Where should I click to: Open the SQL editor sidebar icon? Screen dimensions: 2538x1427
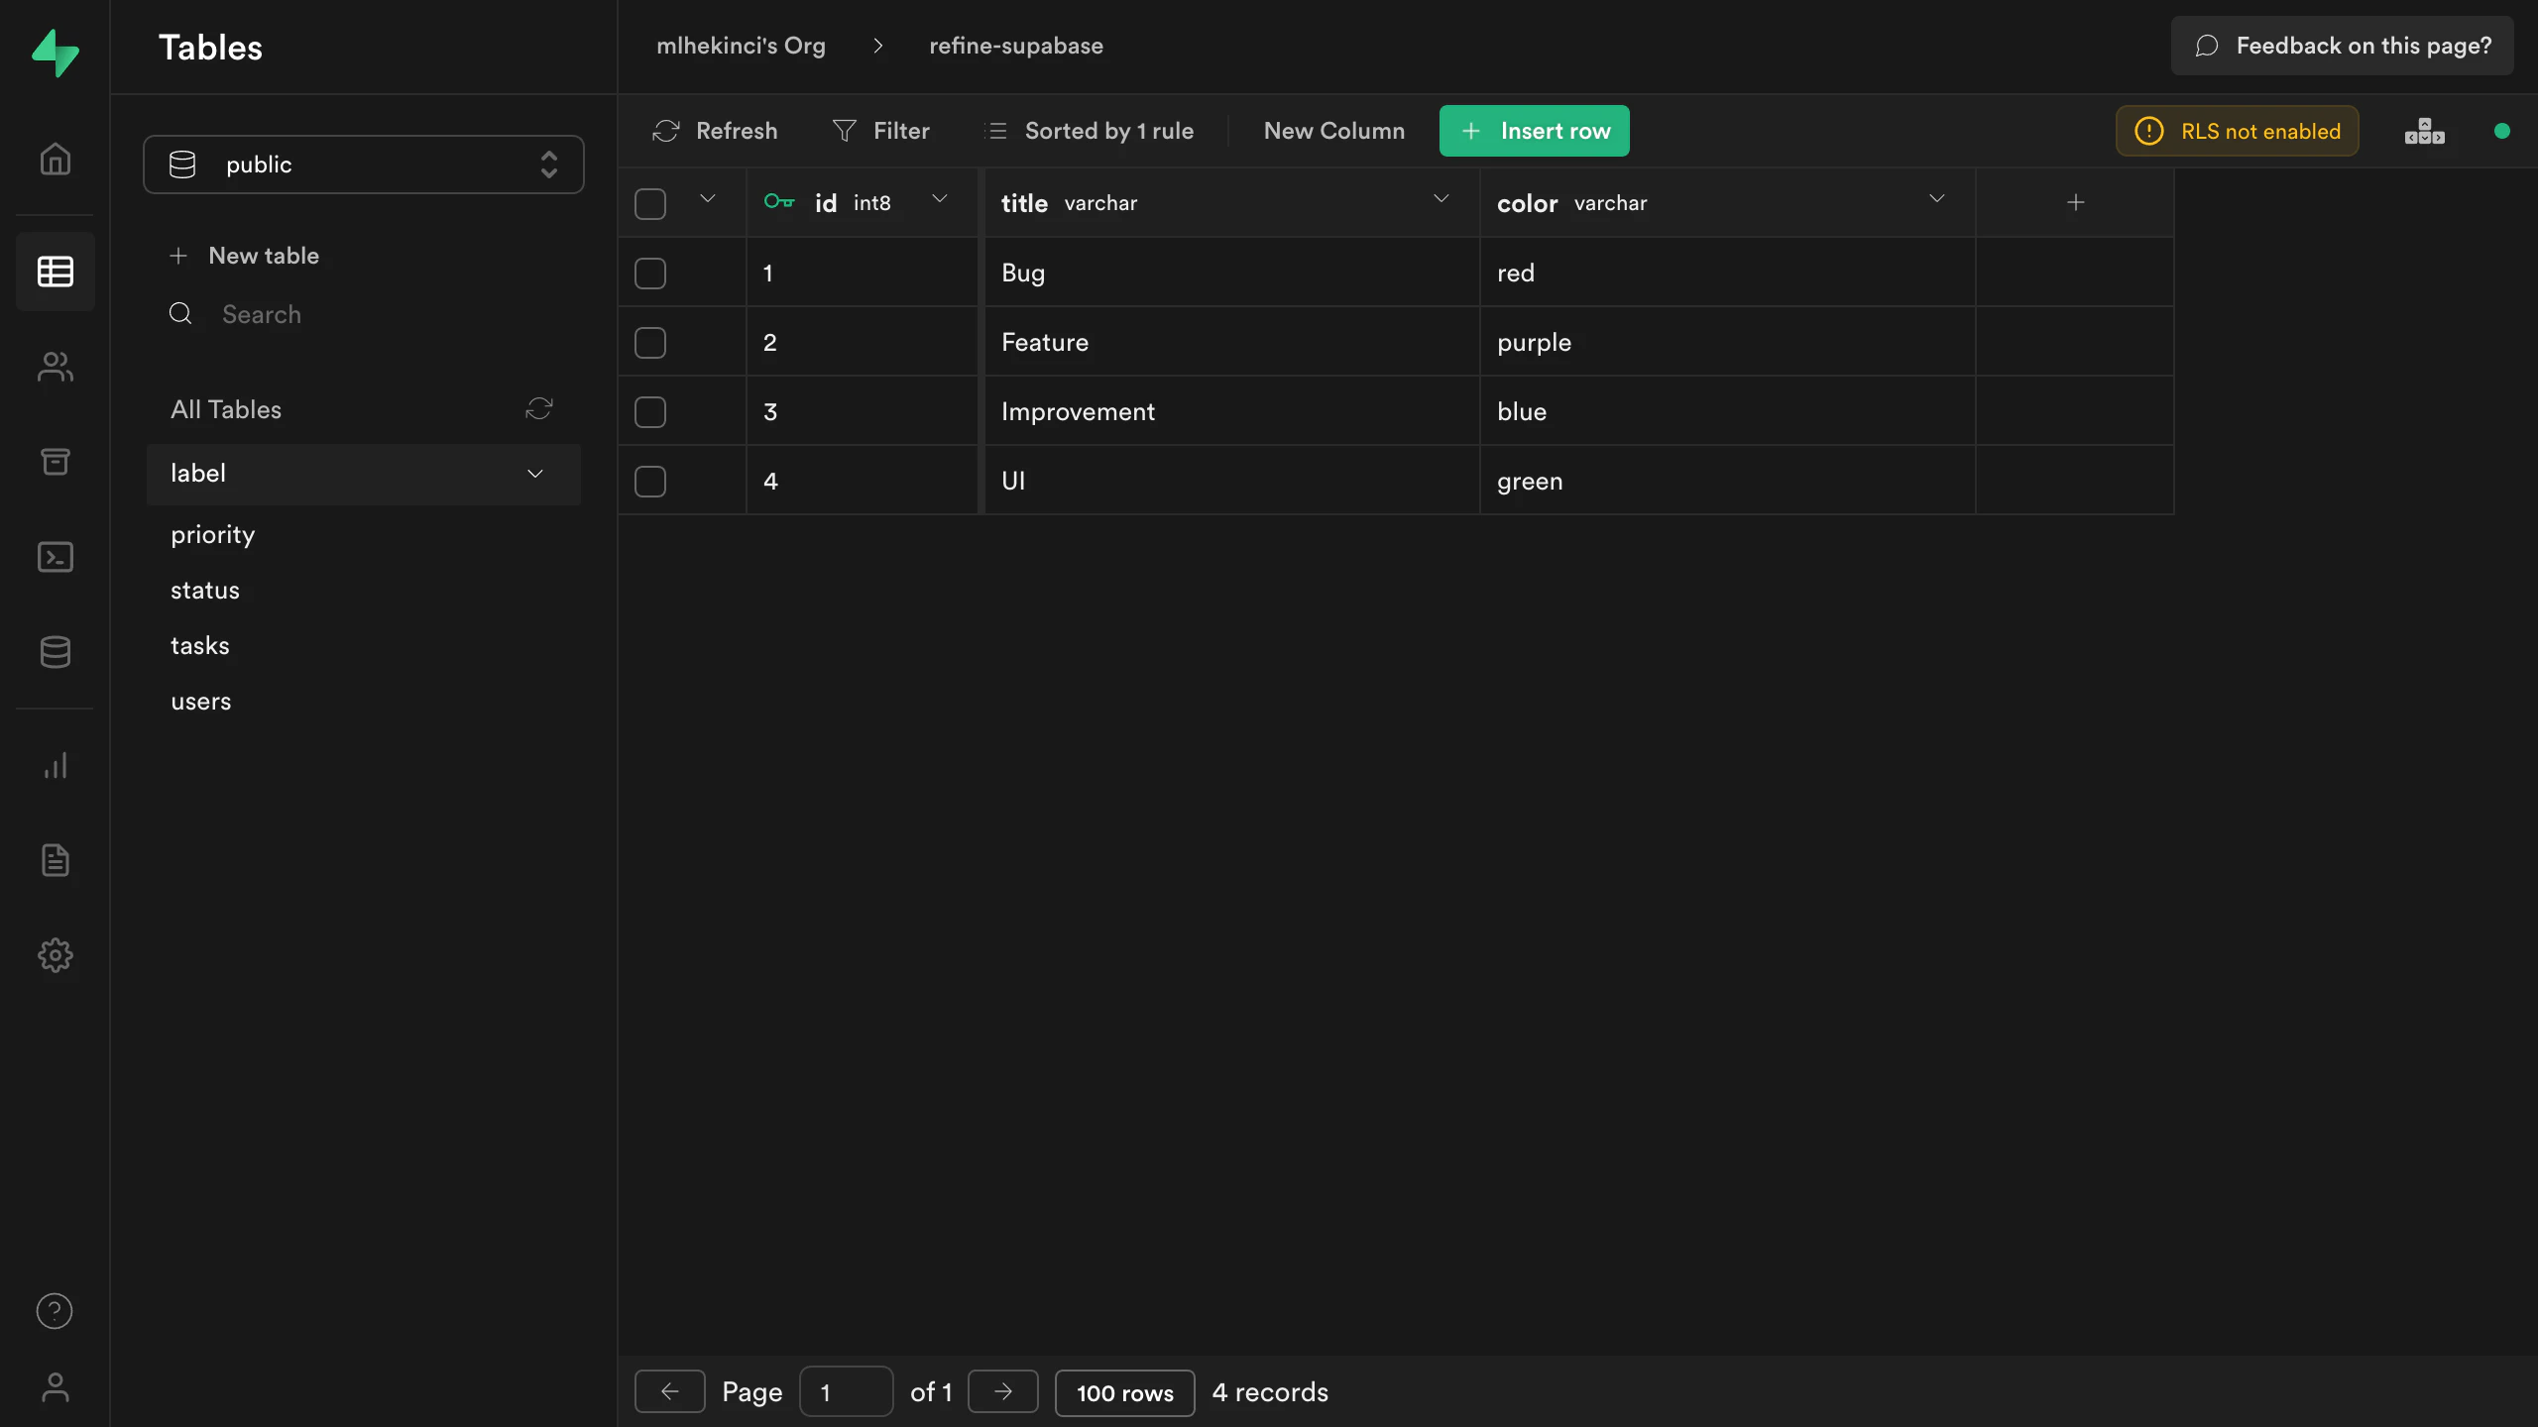[x=55, y=557]
